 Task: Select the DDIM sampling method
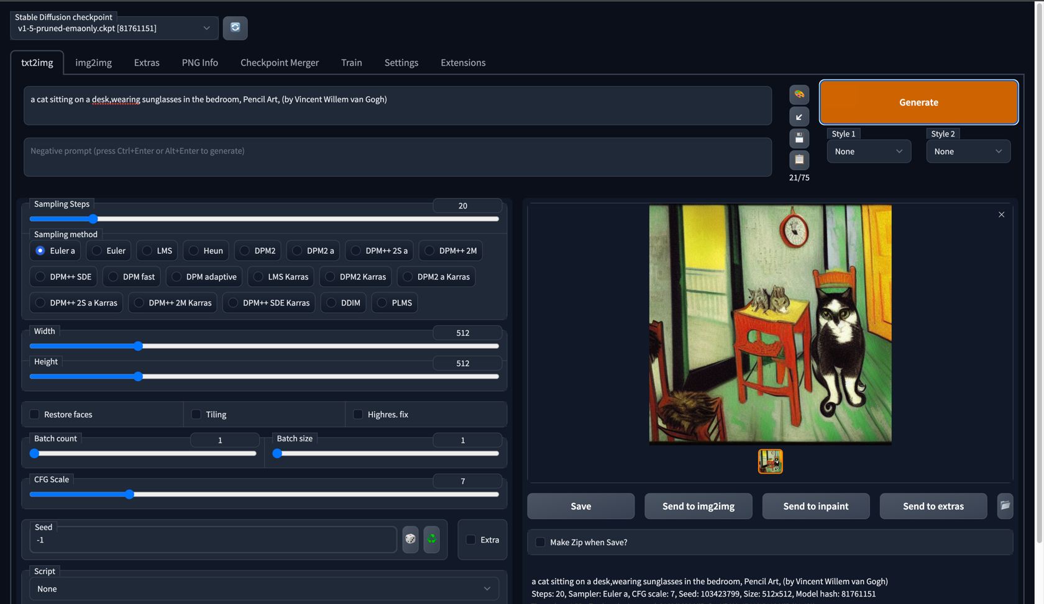pos(344,303)
